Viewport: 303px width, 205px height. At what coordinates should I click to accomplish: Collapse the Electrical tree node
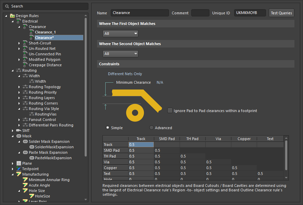[13, 21]
